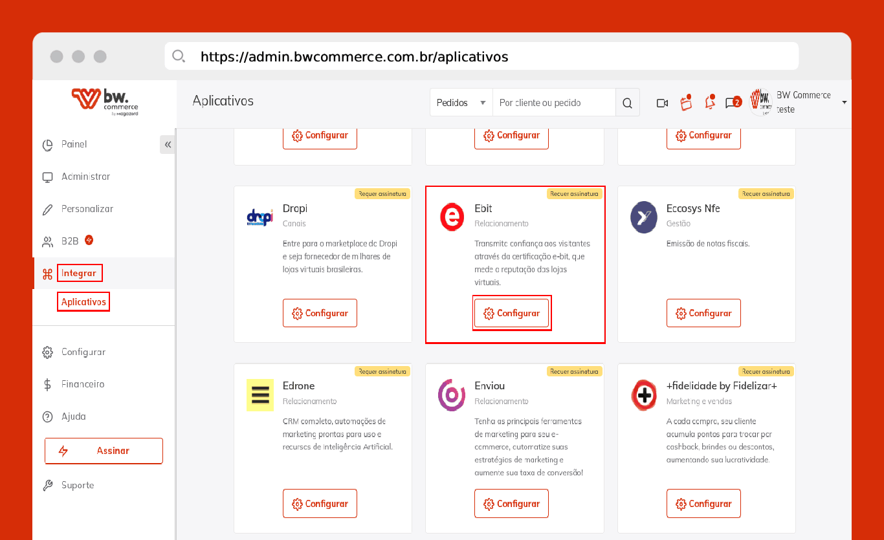This screenshot has width=884, height=540.
Task: Click the Financeiro dollar icon
Action: click(47, 385)
